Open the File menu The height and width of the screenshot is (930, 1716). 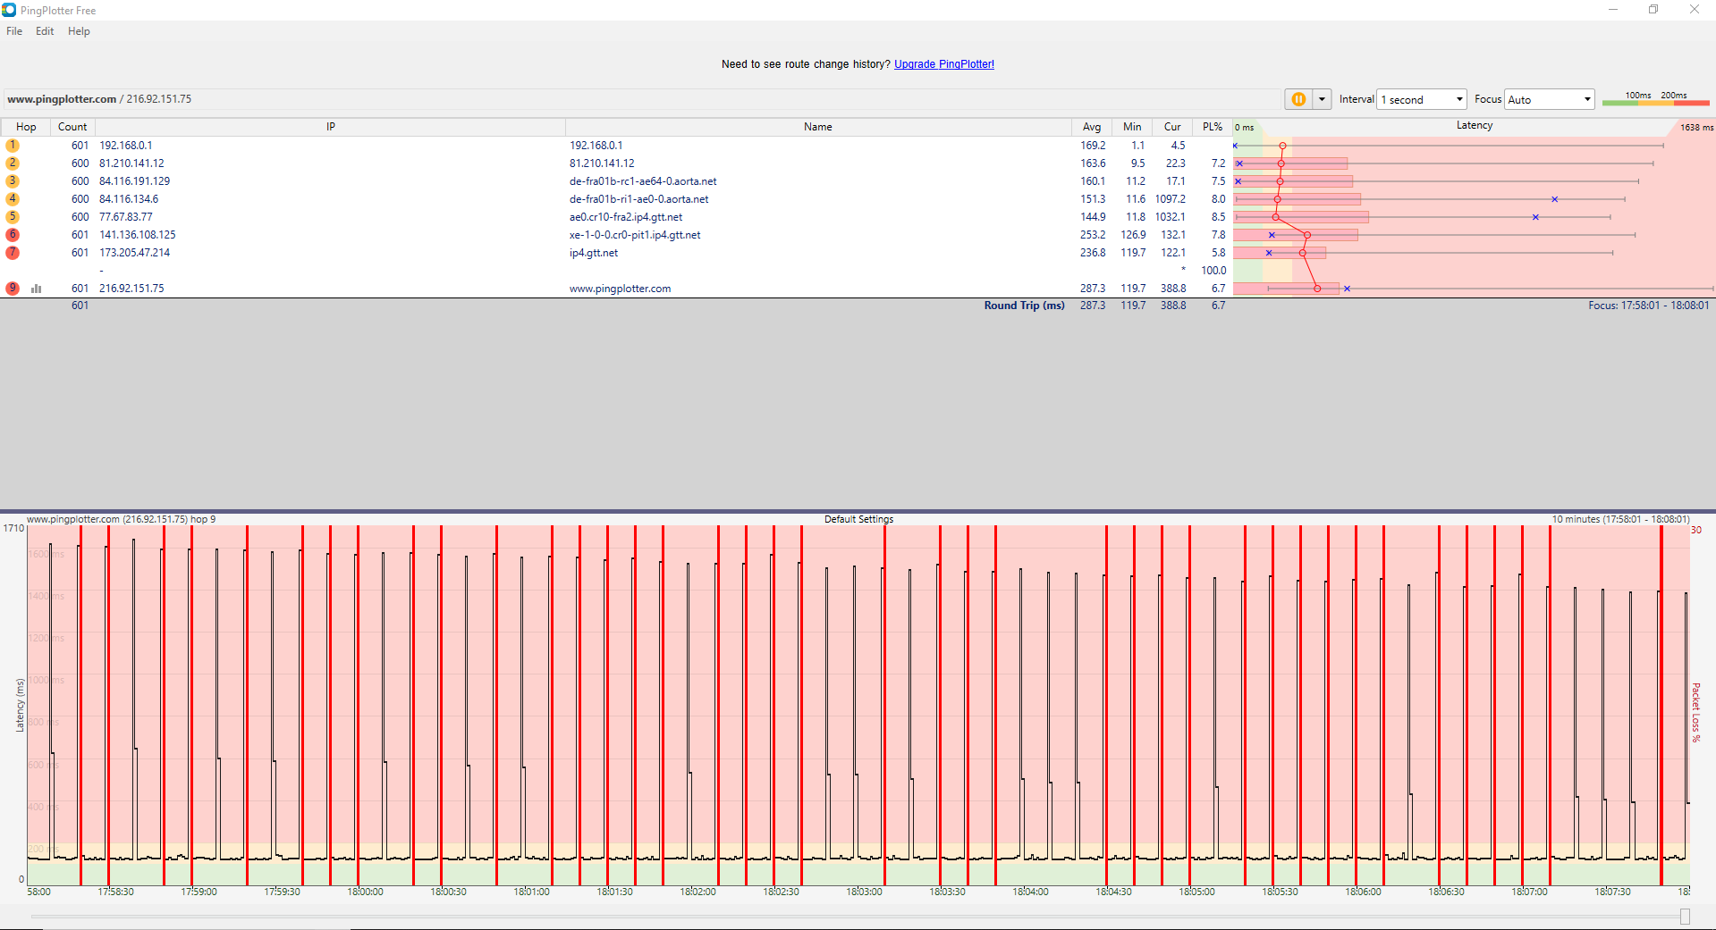pos(14,31)
